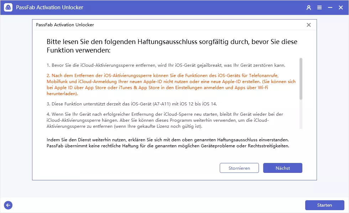349x213 pixels.
Task: Click the disclaimer heading 'Bitte lesen Sie'
Action: (172, 46)
